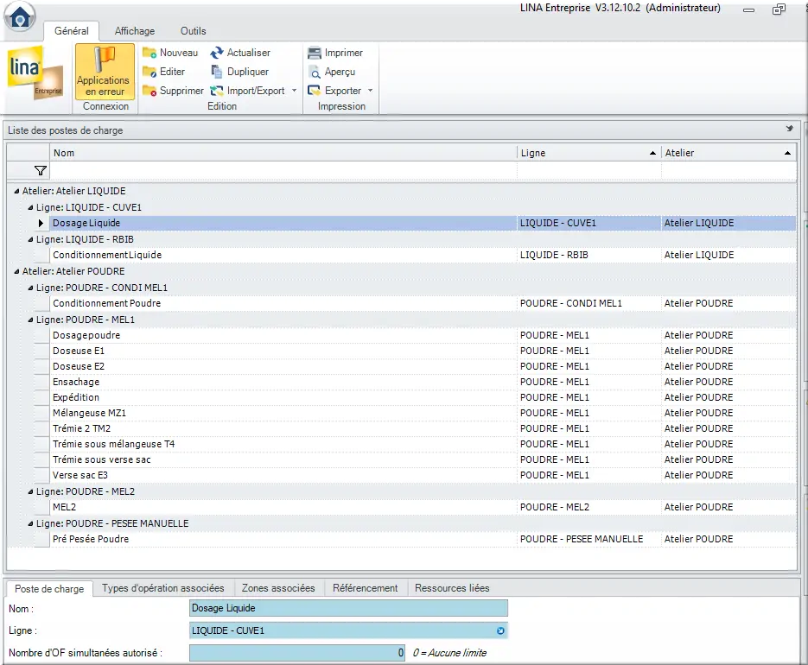The width and height of the screenshot is (808, 665).
Task: Click the Imprimer button label
Action: (344, 53)
